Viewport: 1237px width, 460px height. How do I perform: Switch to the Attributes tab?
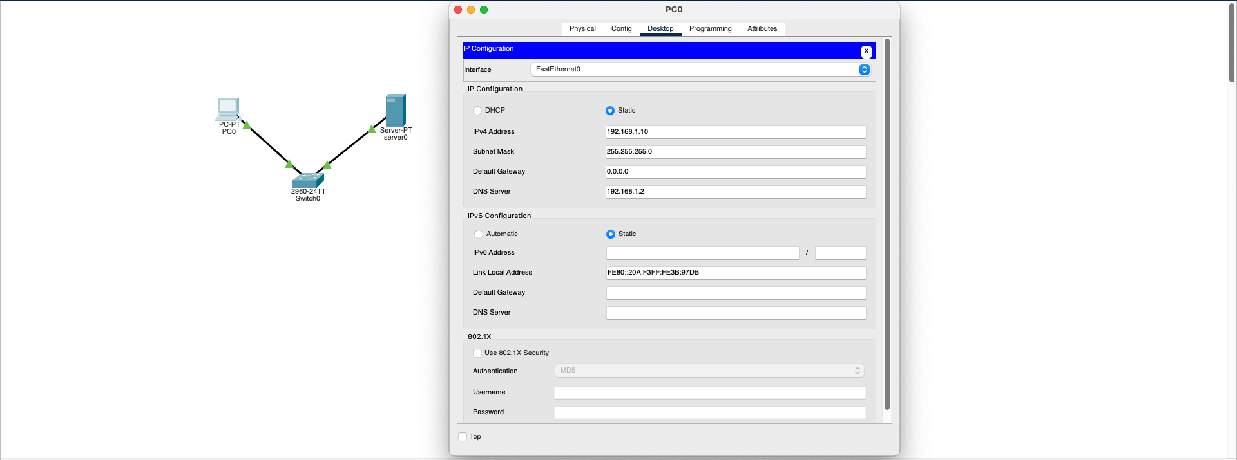pyautogui.click(x=762, y=29)
